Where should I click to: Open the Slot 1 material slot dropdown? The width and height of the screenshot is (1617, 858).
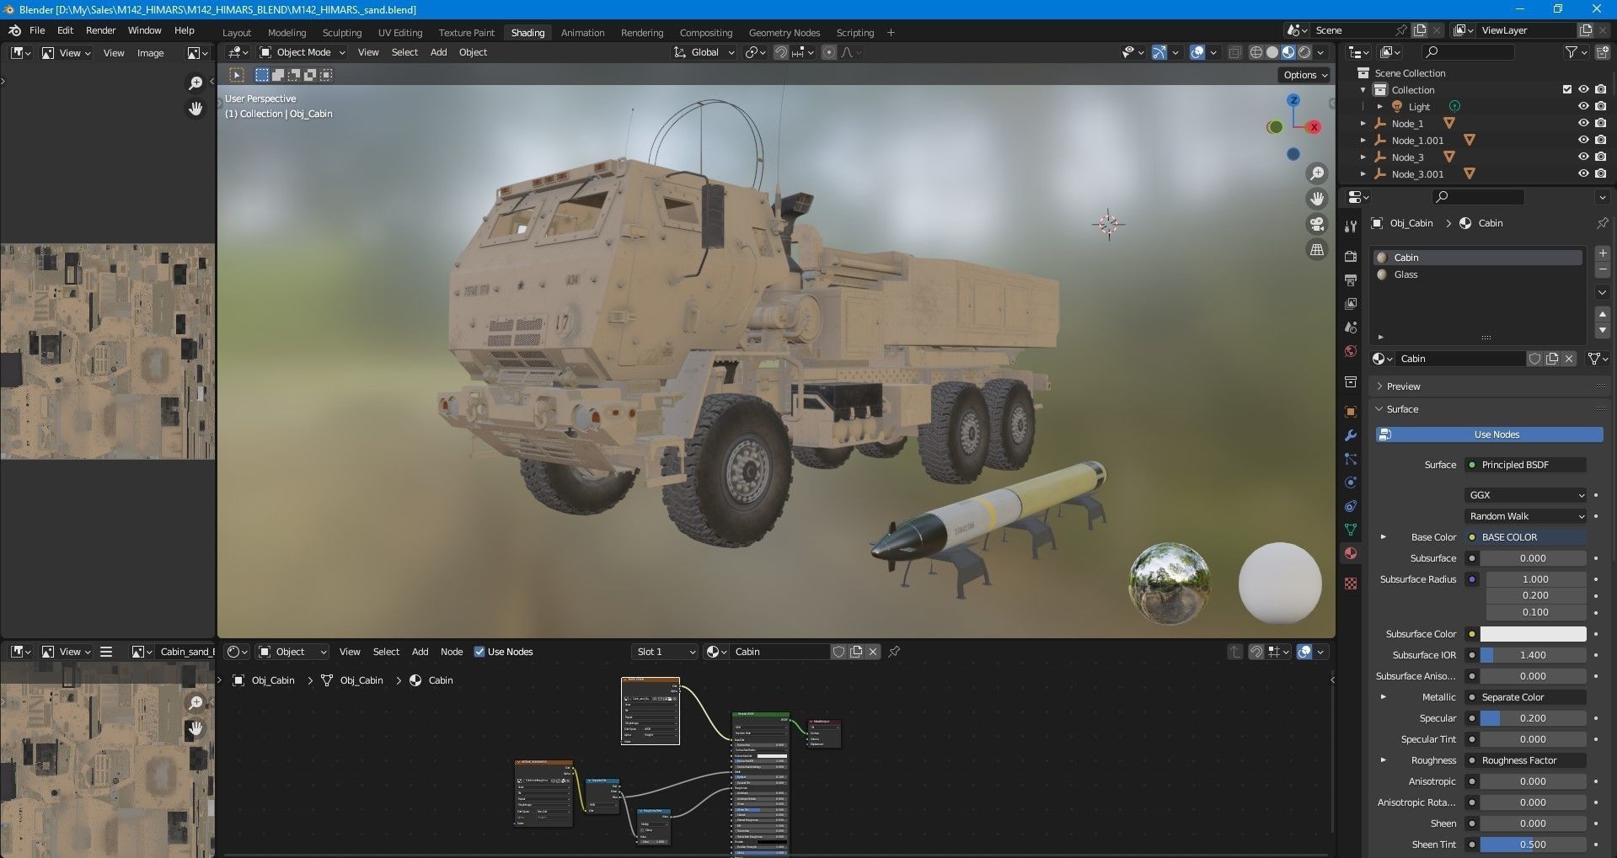tap(665, 652)
